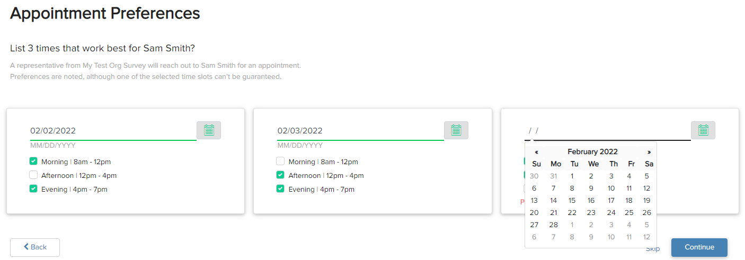The image size is (745, 260).
Task: Uncheck Afternoon in the 02/03/2022 card
Action: point(280,175)
